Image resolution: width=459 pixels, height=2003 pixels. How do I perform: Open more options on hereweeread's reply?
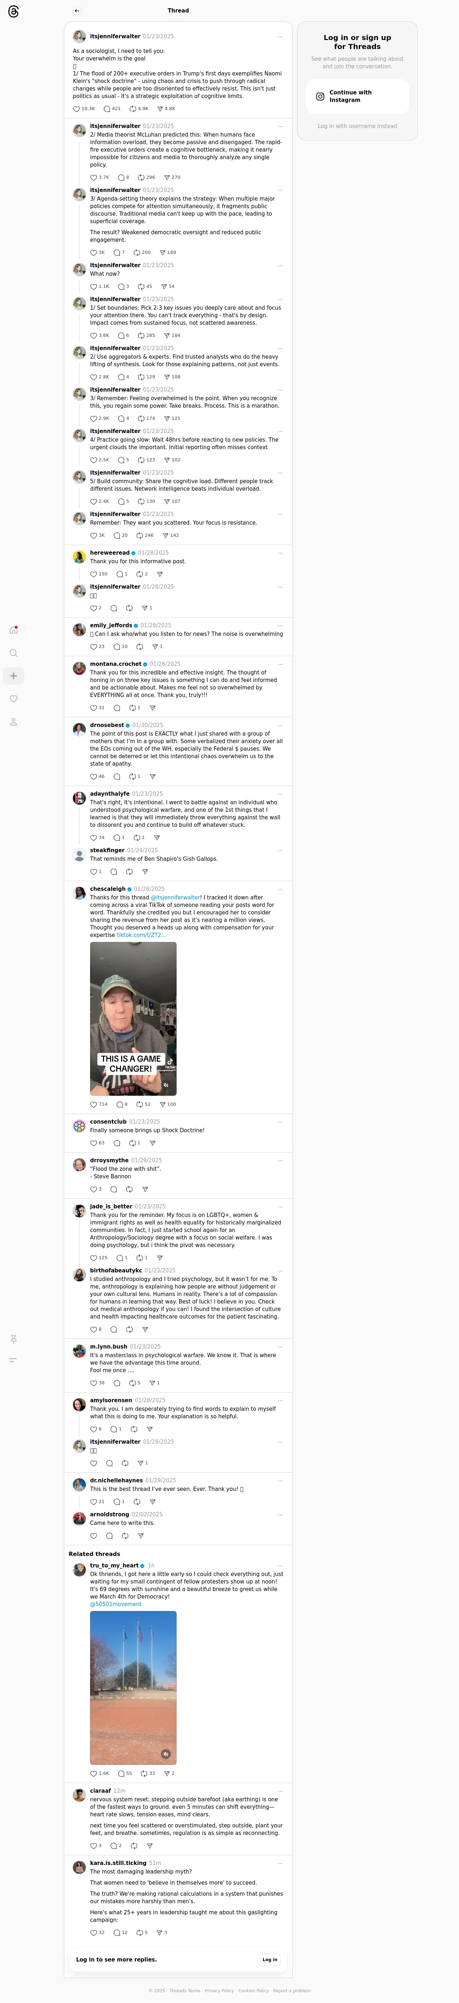click(280, 553)
